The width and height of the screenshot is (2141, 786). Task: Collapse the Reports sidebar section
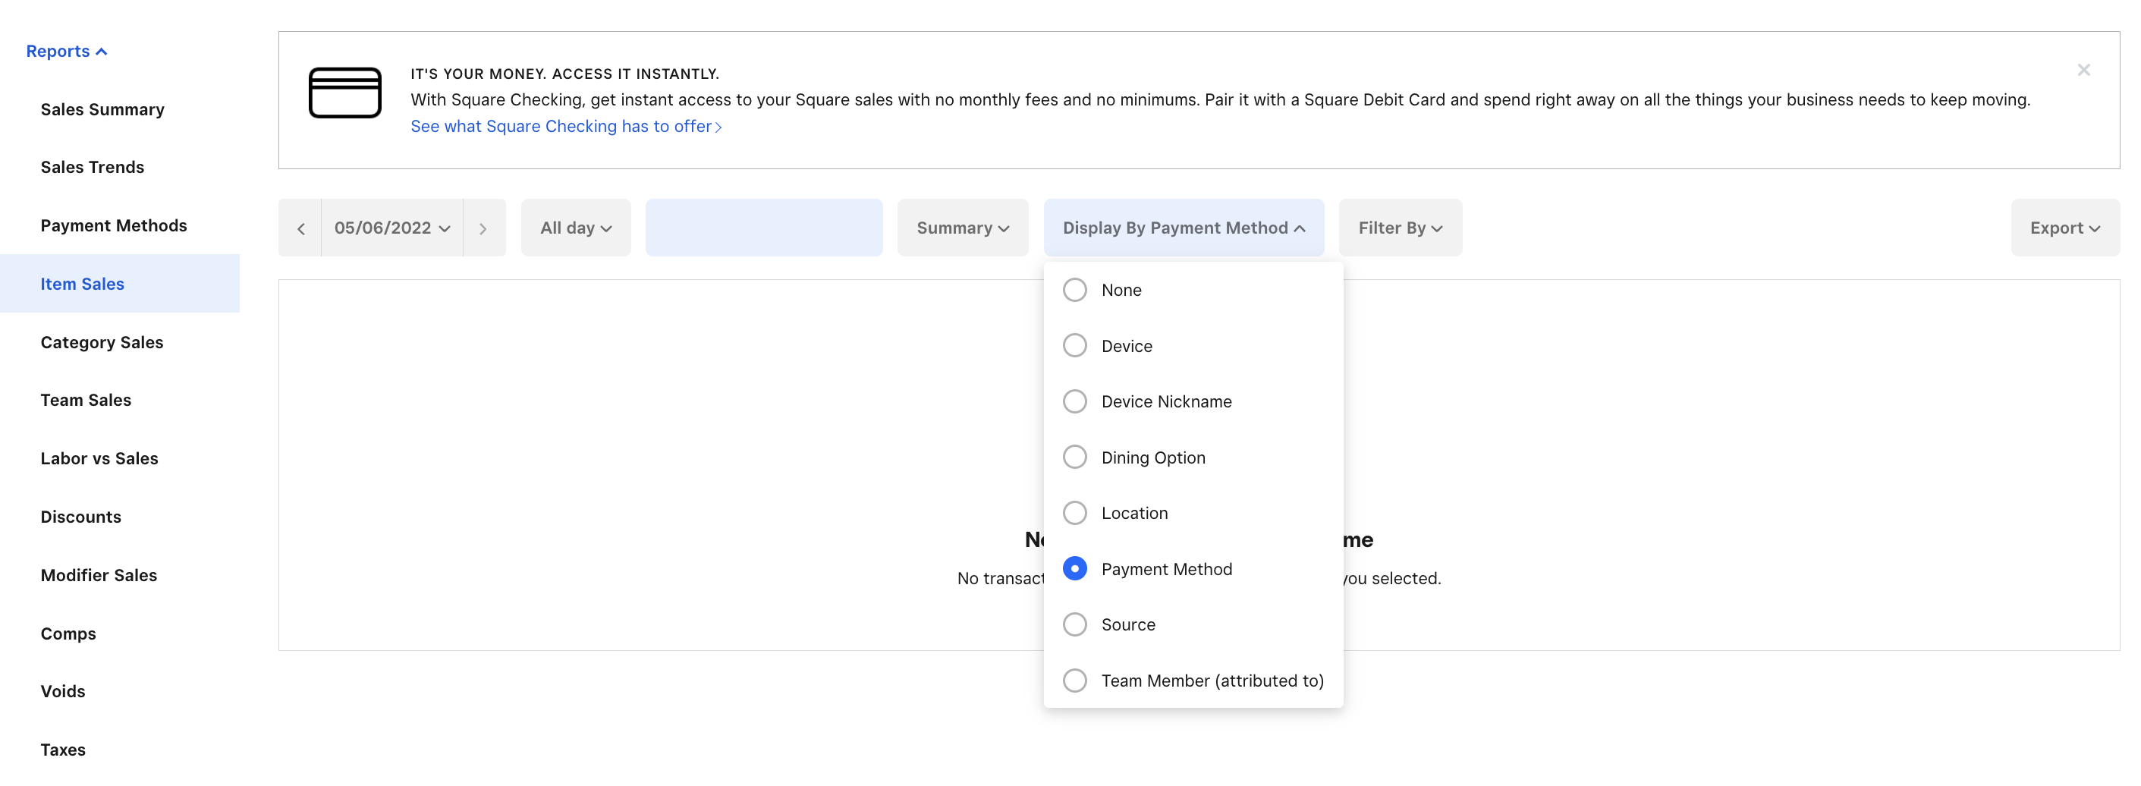[x=67, y=52]
